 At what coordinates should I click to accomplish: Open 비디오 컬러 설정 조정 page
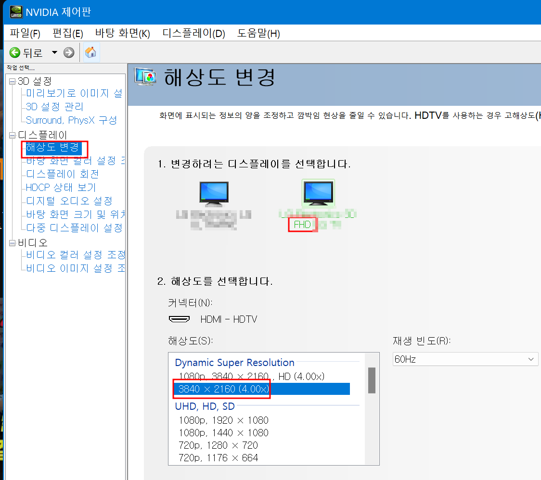[x=76, y=255]
